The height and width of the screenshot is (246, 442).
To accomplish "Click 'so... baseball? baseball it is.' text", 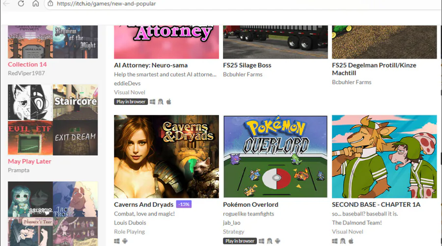I will [x=365, y=214].
